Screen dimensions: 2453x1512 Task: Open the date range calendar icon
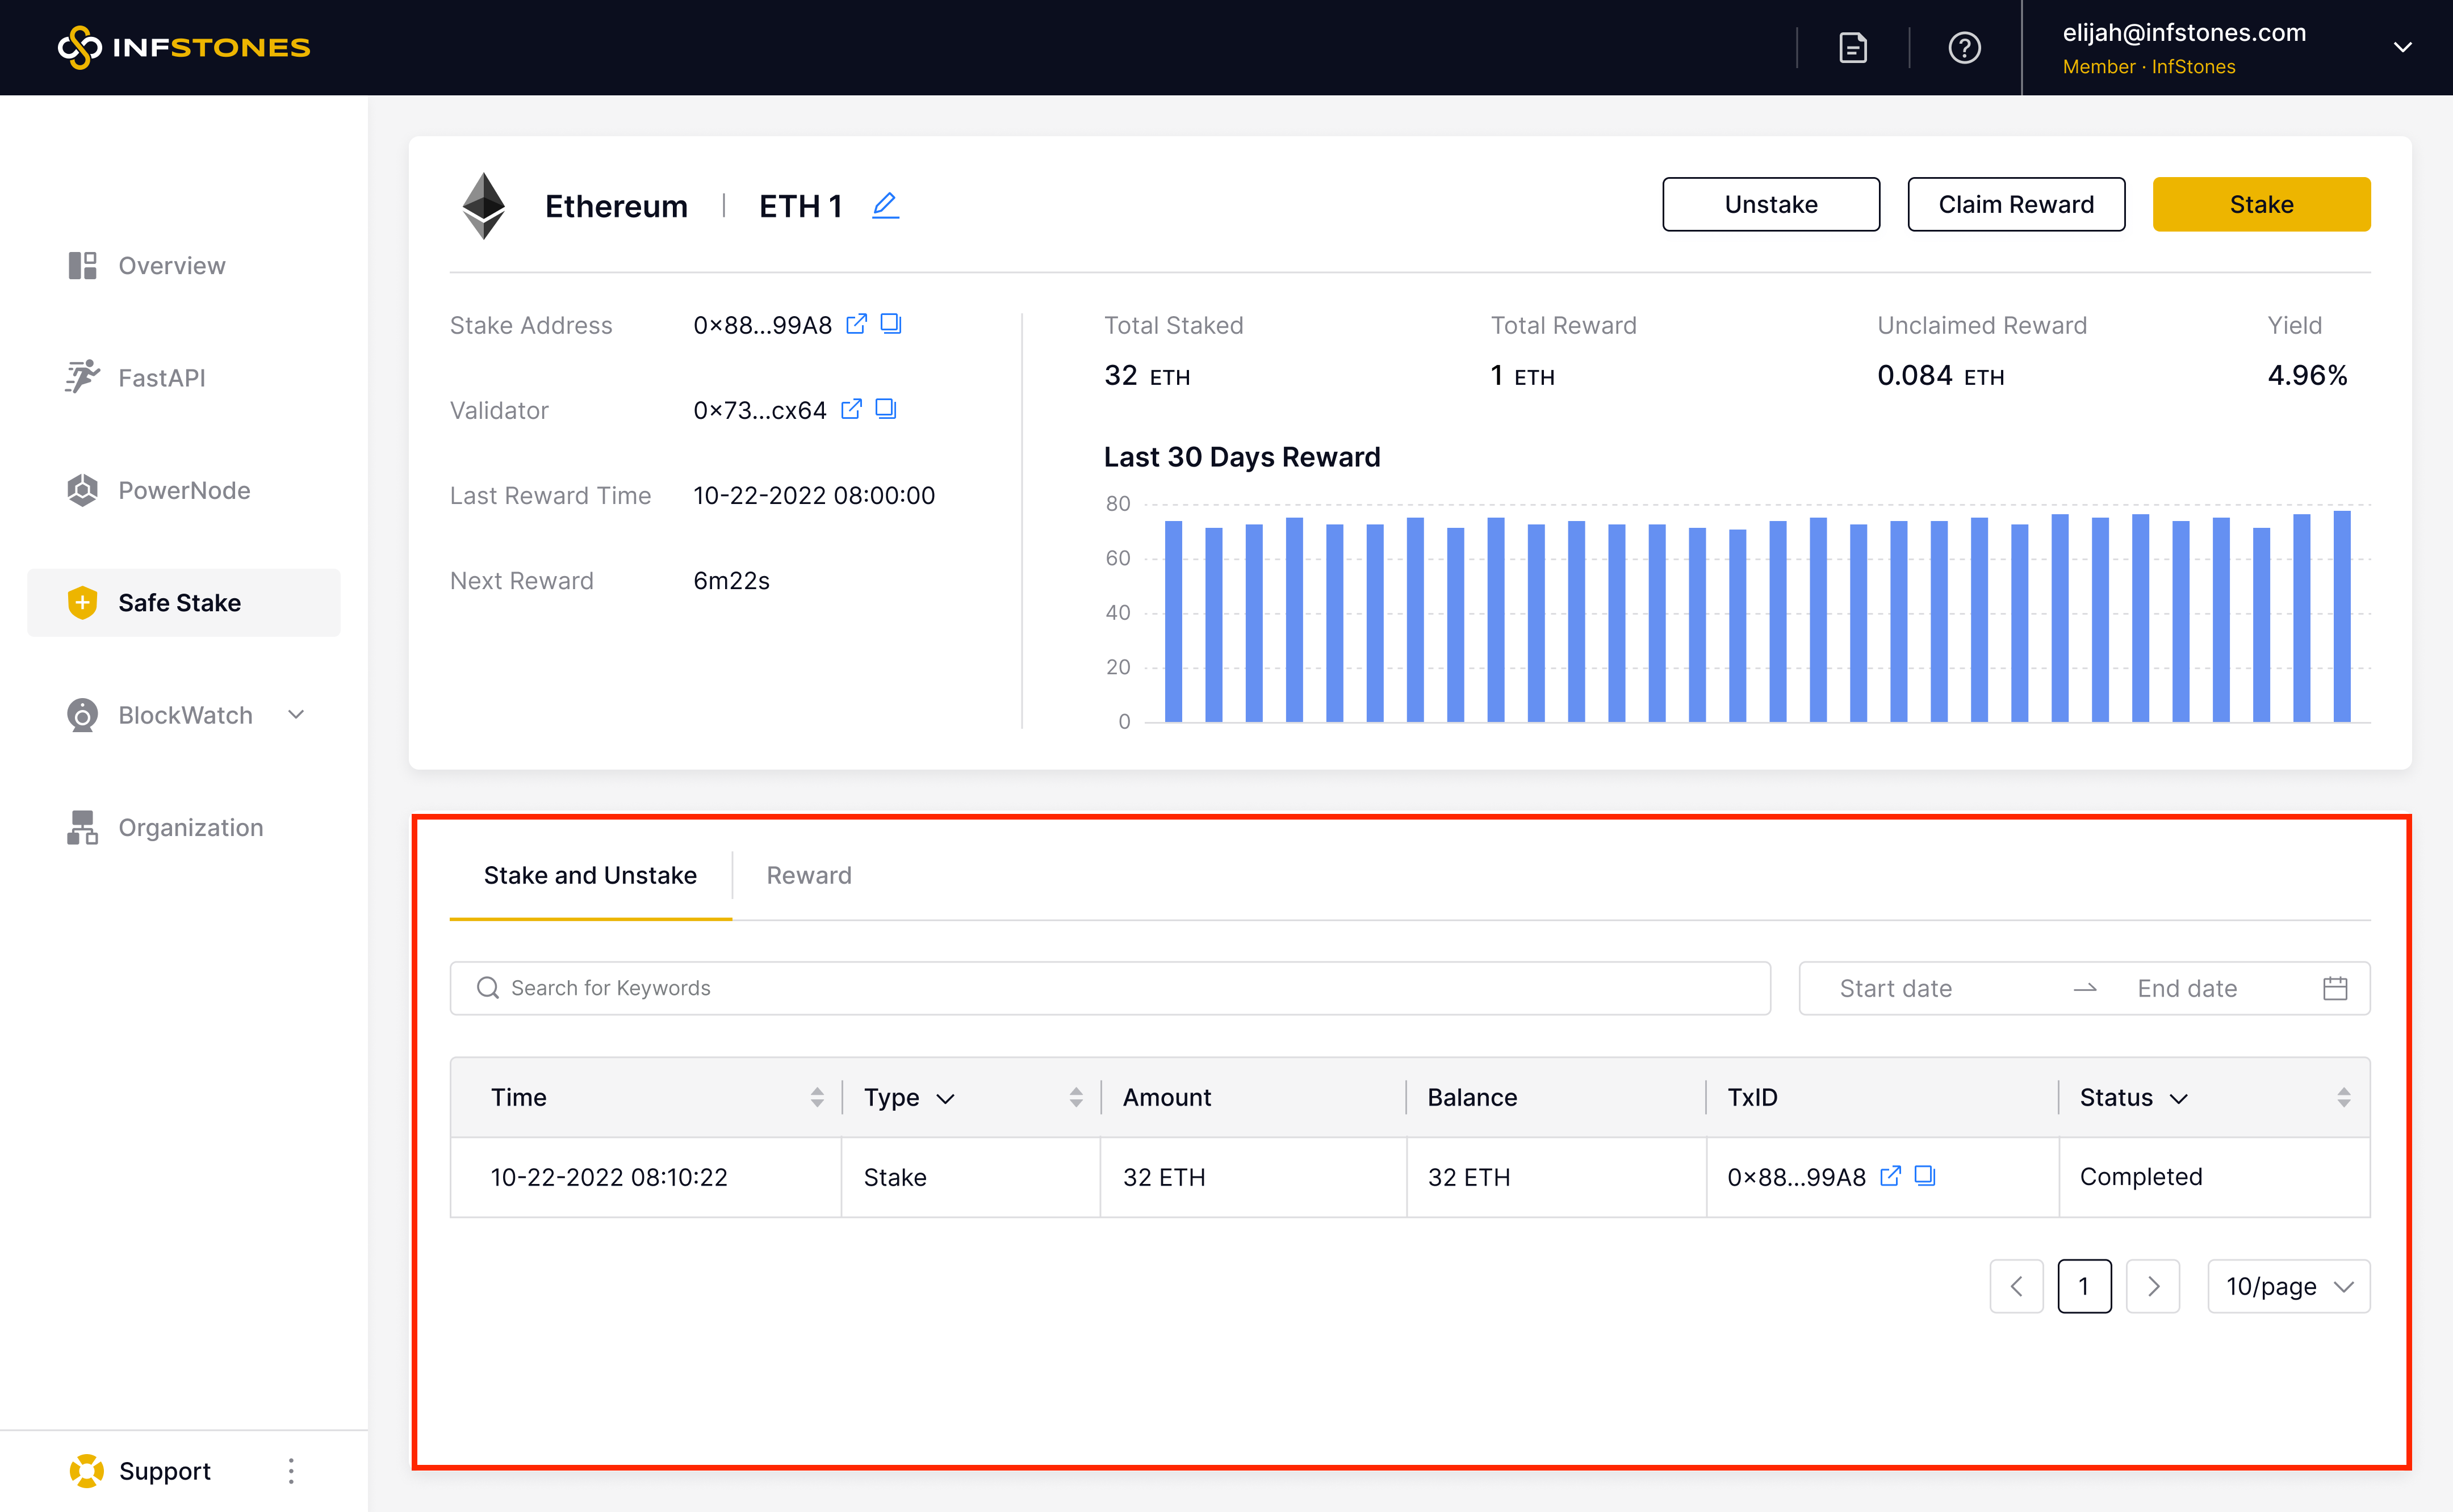click(2334, 988)
